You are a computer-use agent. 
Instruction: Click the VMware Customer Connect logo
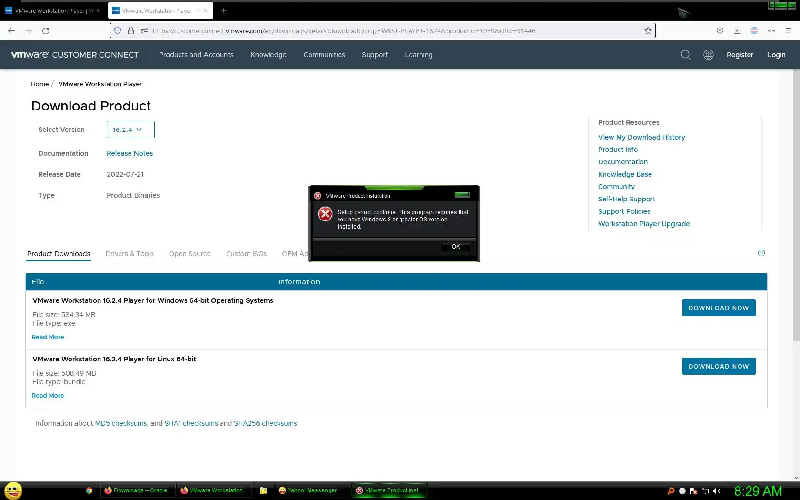(x=75, y=55)
